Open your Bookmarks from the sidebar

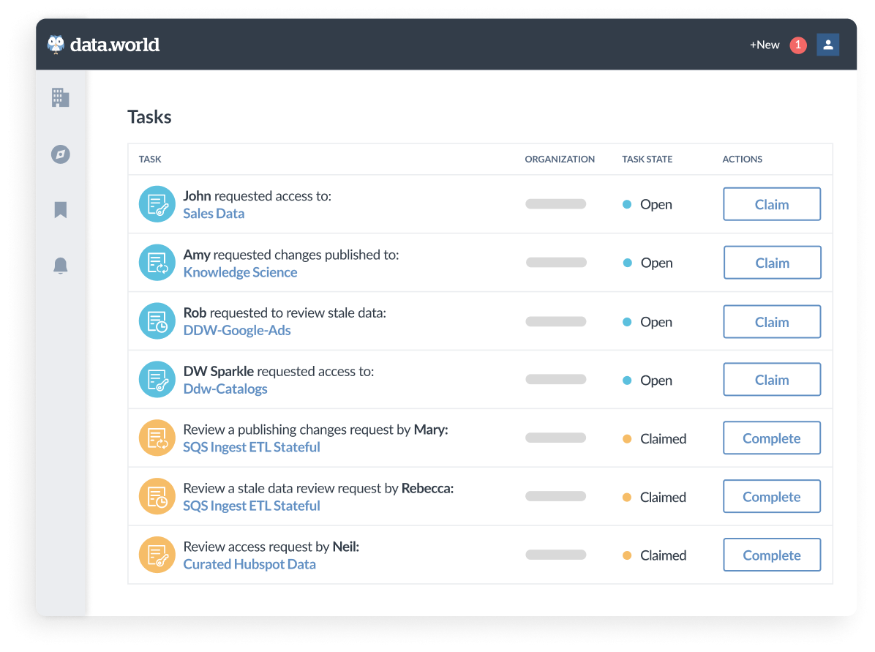coord(60,210)
